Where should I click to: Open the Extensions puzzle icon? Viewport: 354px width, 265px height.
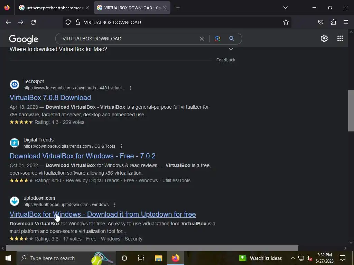[x=334, y=22]
